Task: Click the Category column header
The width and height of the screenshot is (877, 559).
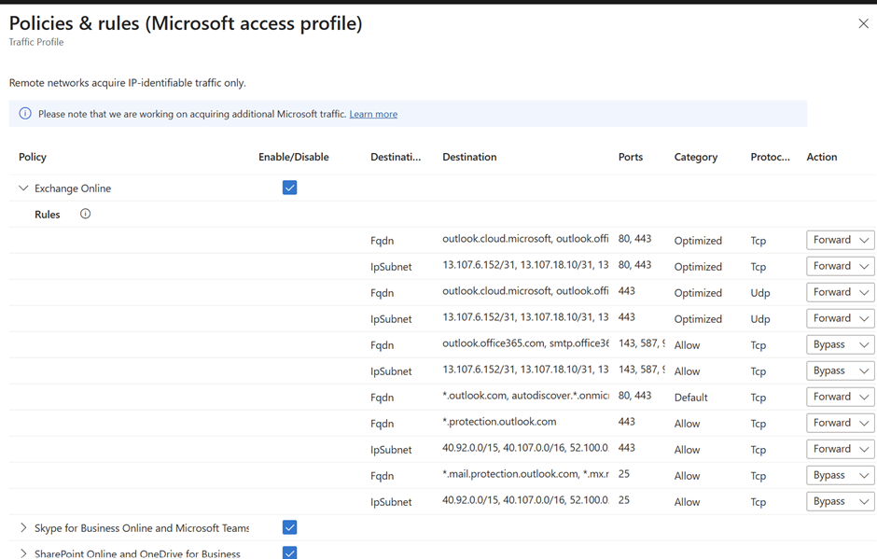Action: [x=696, y=157]
